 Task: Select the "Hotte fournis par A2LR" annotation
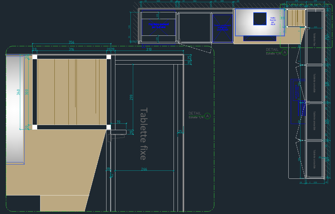click(273, 21)
